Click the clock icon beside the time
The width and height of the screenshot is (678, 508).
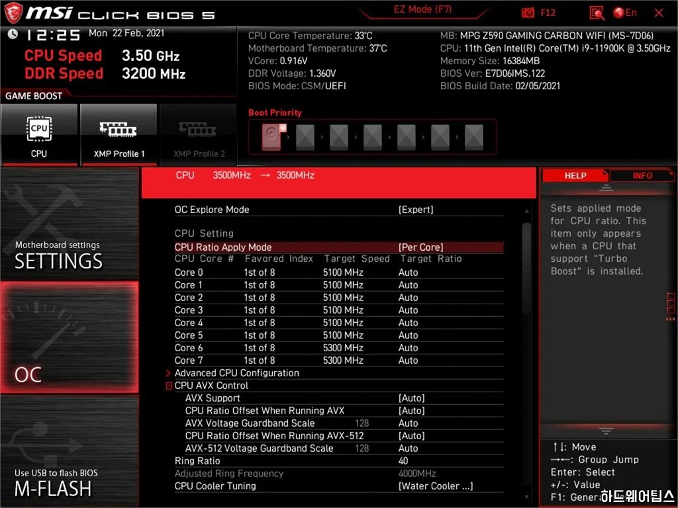pyautogui.click(x=13, y=34)
